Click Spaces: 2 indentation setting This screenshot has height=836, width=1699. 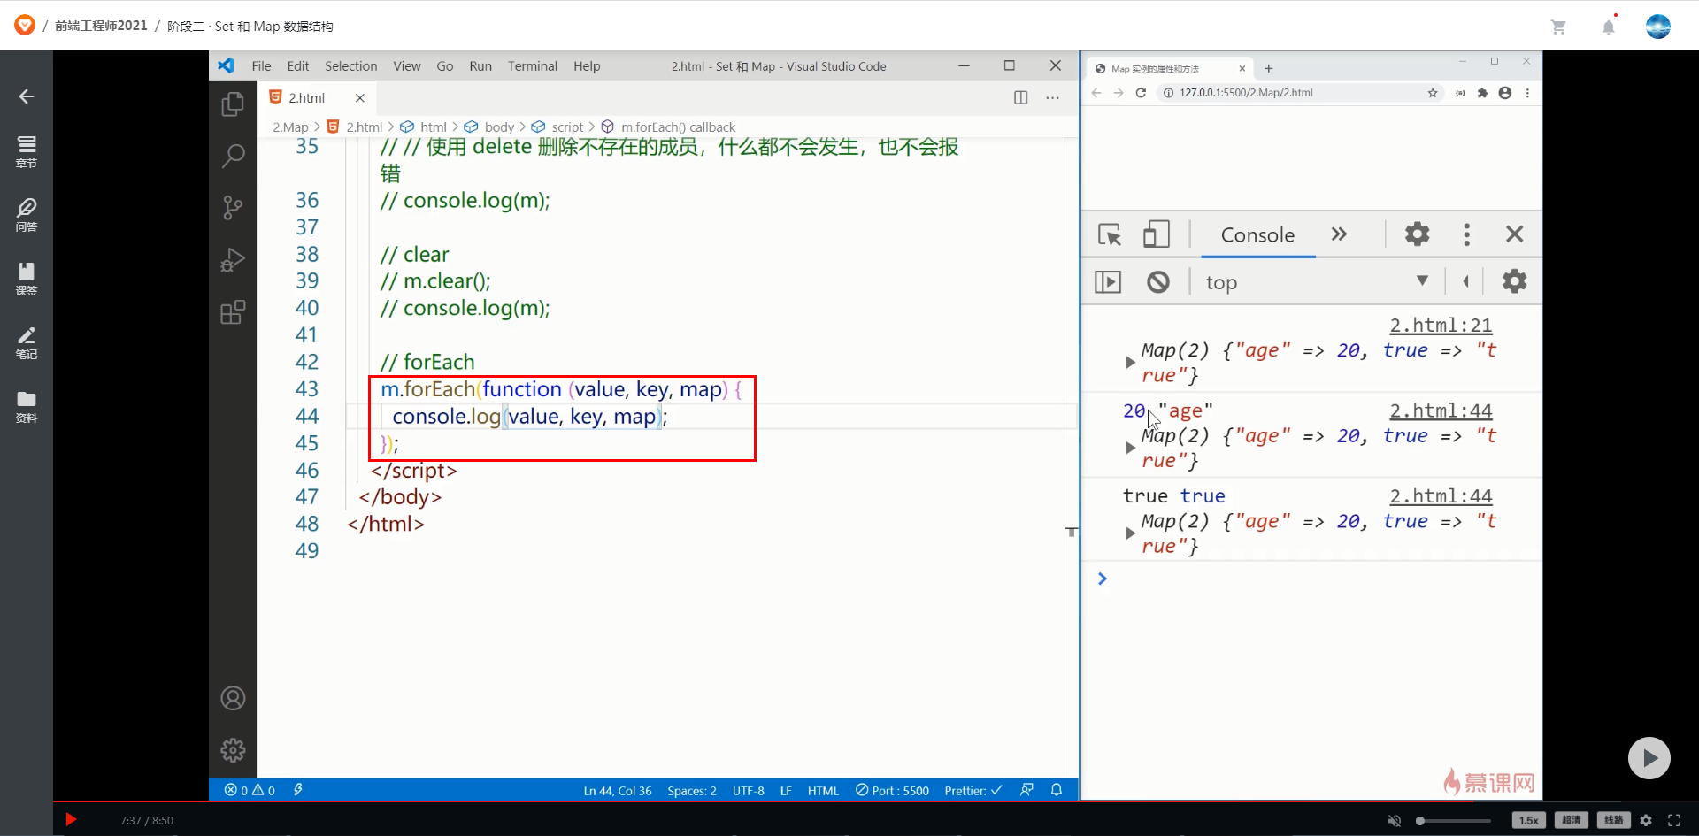pyautogui.click(x=692, y=790)
